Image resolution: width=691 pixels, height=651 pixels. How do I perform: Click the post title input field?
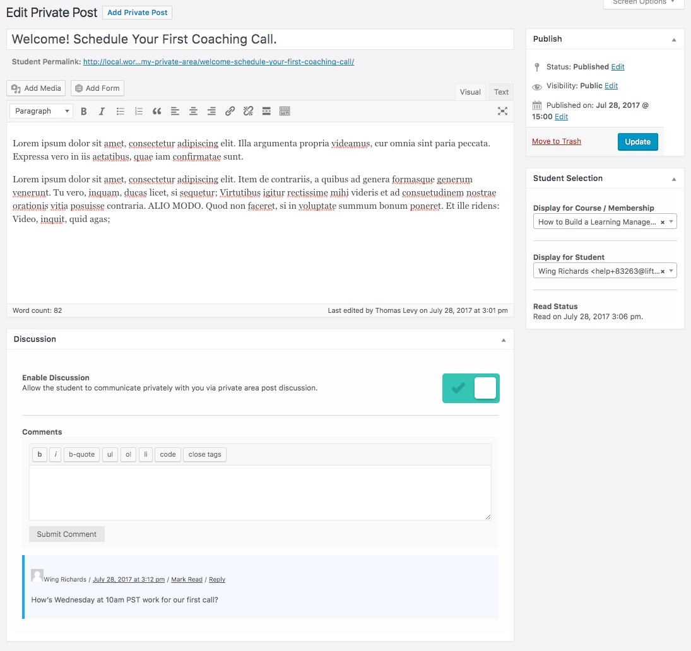(x=260, y=39)
